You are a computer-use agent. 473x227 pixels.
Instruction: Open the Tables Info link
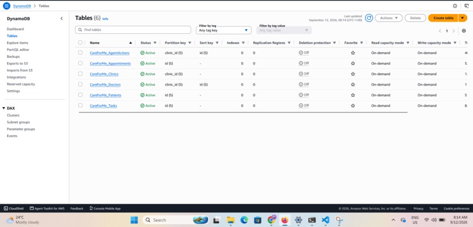(x=105, y=19)
